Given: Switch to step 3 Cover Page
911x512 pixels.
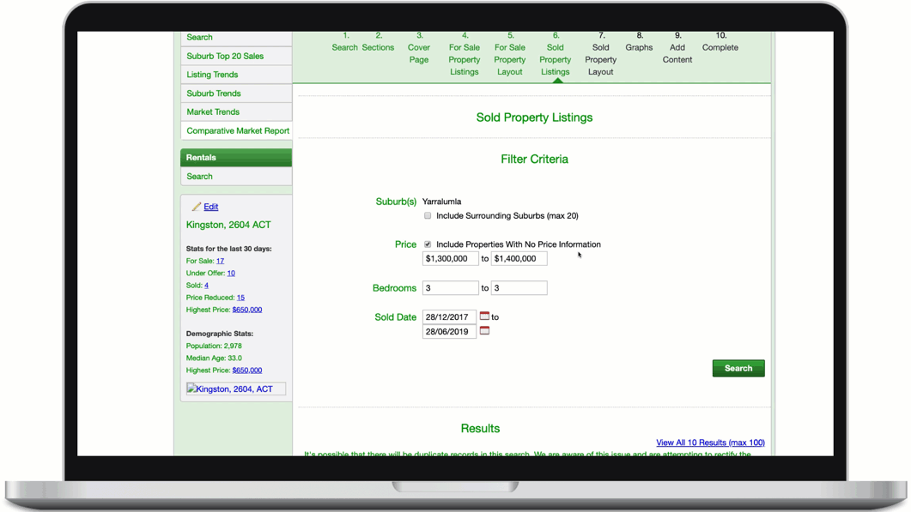Looking at the screenshot, I should (x=419, y=48).
